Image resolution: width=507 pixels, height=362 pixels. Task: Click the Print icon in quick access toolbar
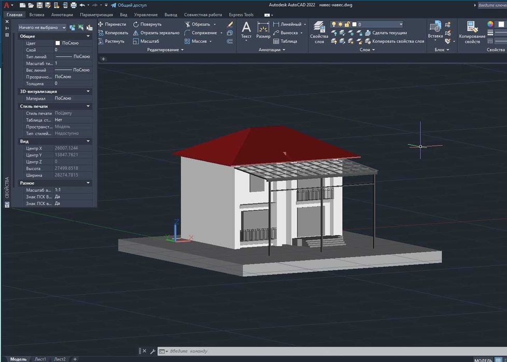point(74,5)
